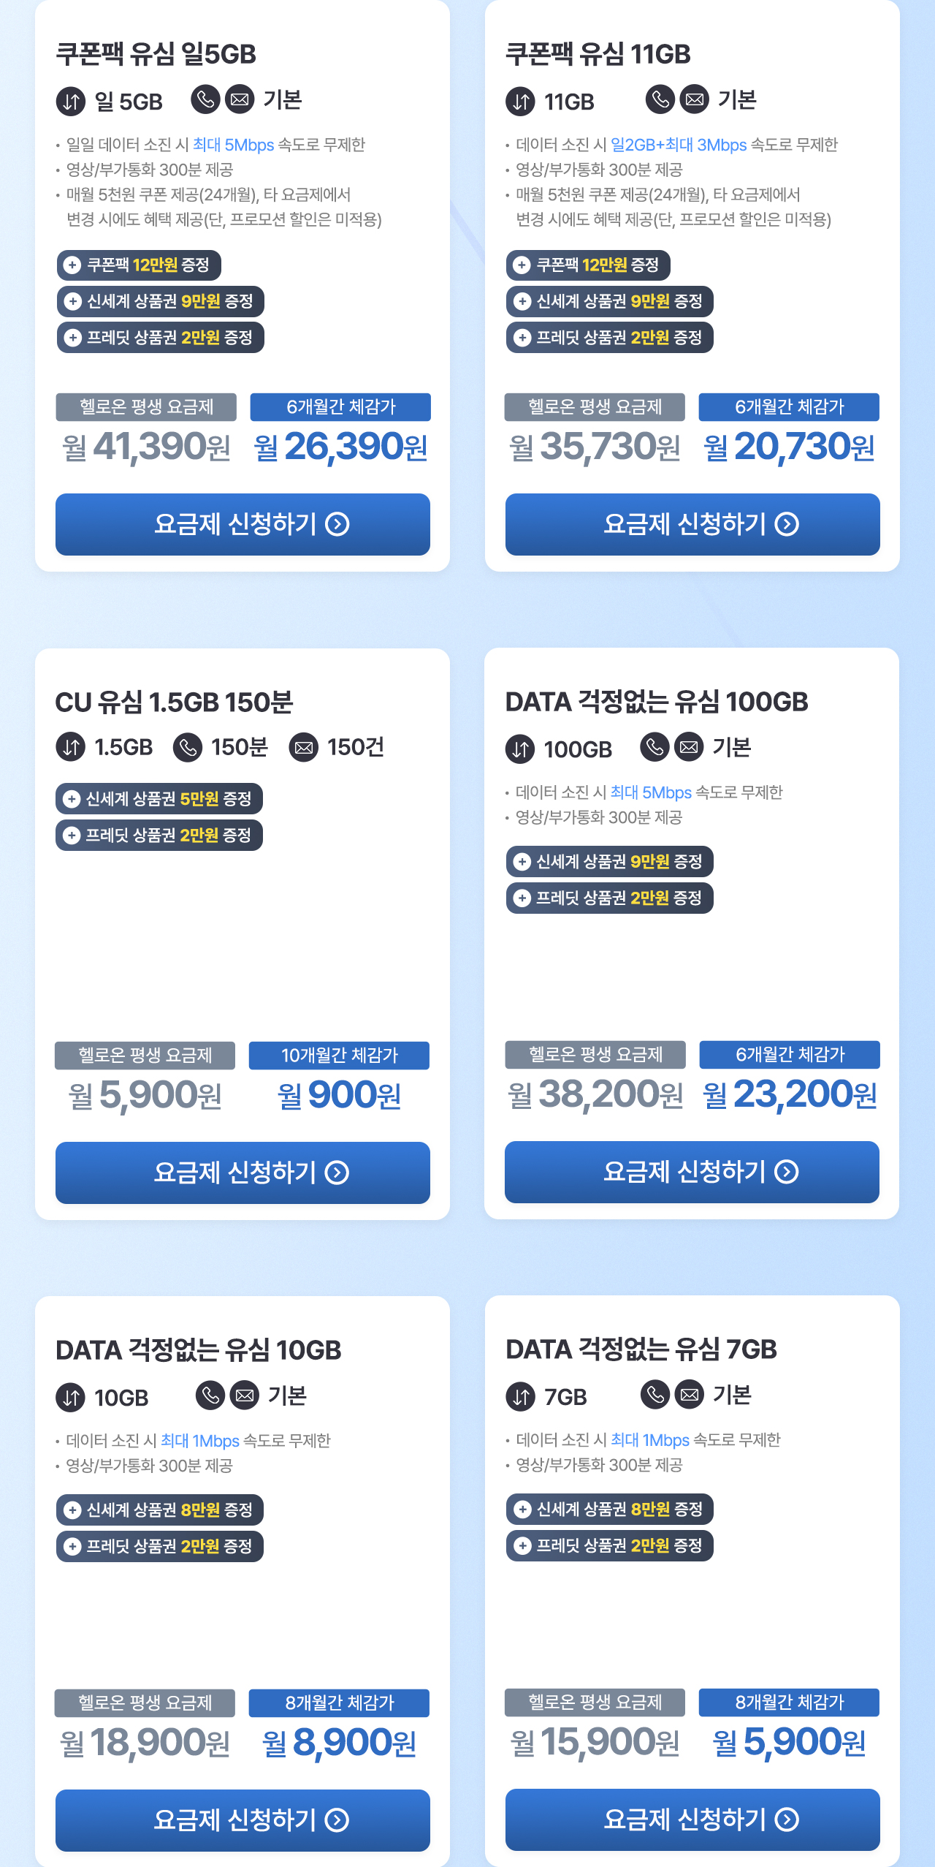
Task: Click phone icon on DATA 걱정없는 유심 10GB card
Action: point(210,1395)
